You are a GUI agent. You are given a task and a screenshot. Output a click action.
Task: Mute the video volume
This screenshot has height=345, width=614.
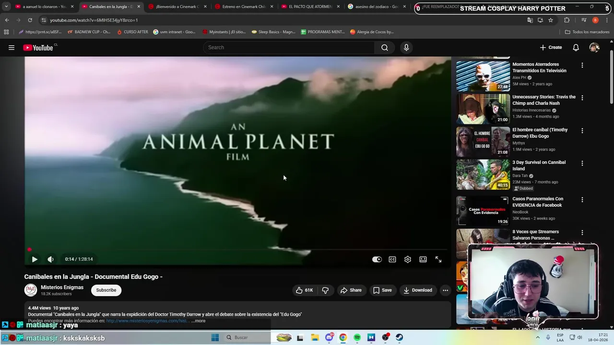click(50, 259)
